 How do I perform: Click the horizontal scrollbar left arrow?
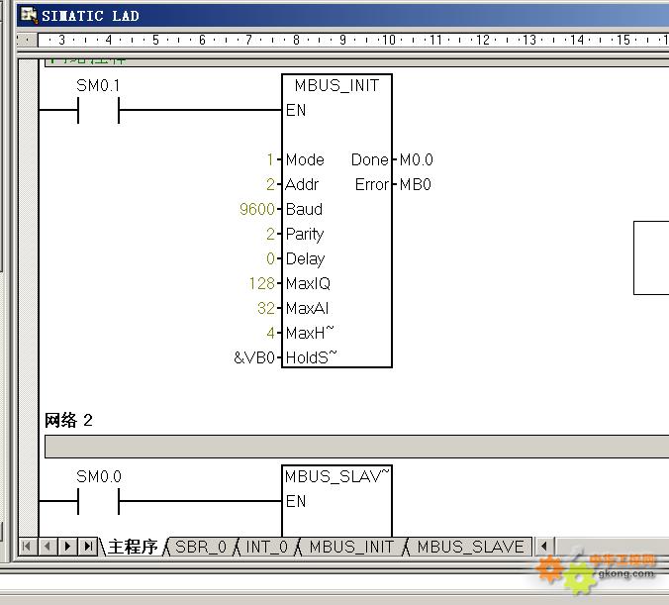pos(543,546)
